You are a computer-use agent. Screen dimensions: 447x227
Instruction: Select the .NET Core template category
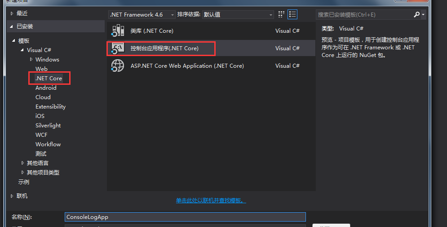click(49, 79)
